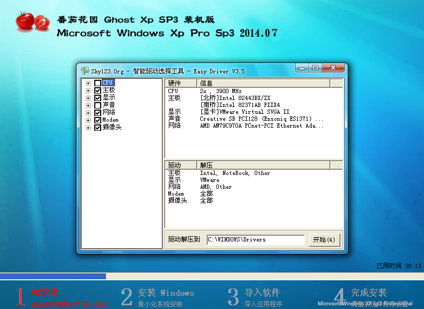Select the Modem tree label
Image resolution: width=424 pixels, height=309 pixels.
click(x=110, y=120)
